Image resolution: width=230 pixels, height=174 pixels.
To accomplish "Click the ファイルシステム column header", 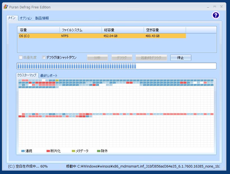I will pos(81,30).
